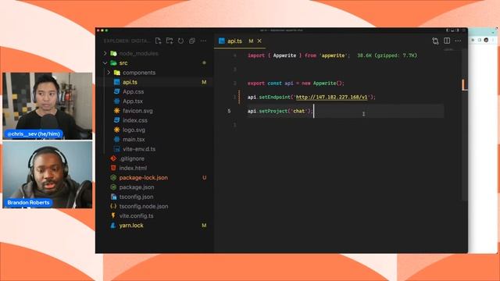Collapse all folders in Explorer
The image size is (500, 281).
point(192,41)
